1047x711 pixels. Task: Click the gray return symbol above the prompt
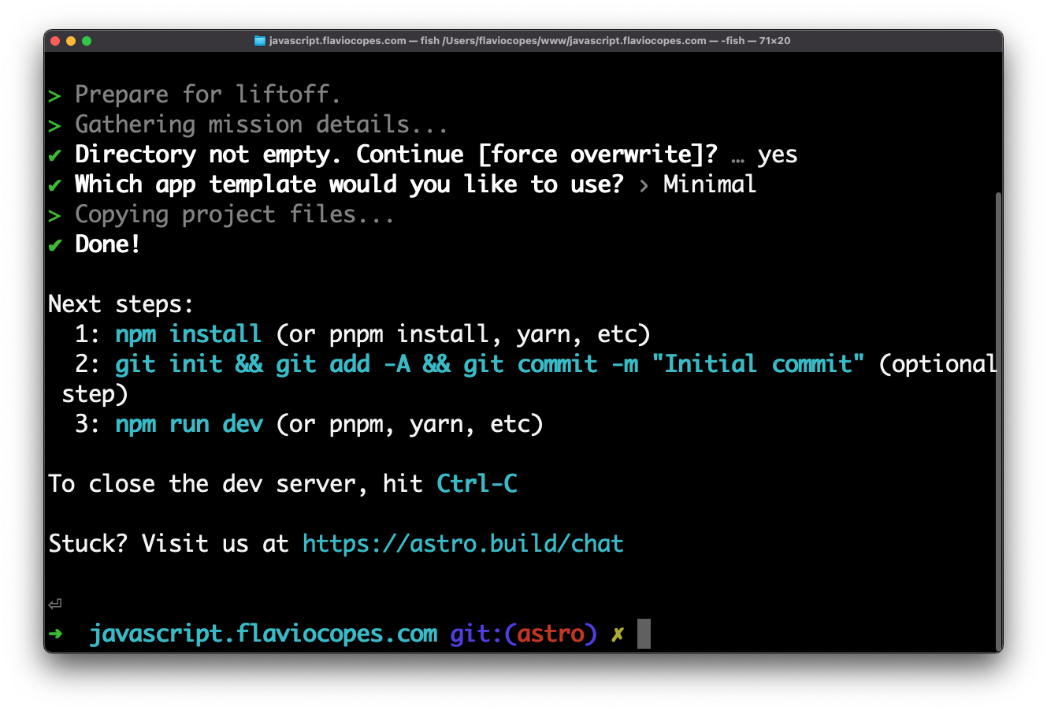click(55, 605)
